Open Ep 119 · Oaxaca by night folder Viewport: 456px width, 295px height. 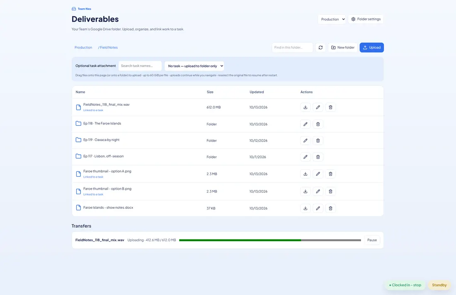point(101,140)
